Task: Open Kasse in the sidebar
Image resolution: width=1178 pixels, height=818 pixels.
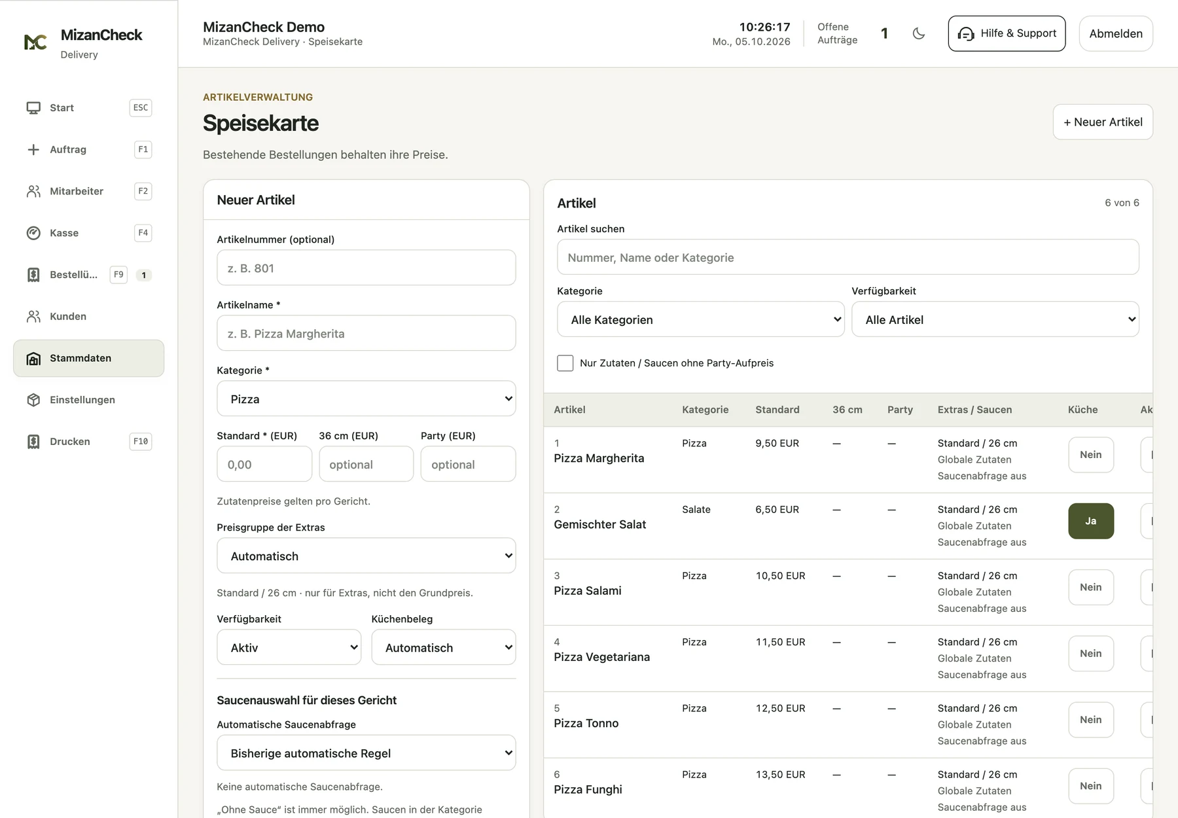Action: pyautogui.click(x=89, y=233)
